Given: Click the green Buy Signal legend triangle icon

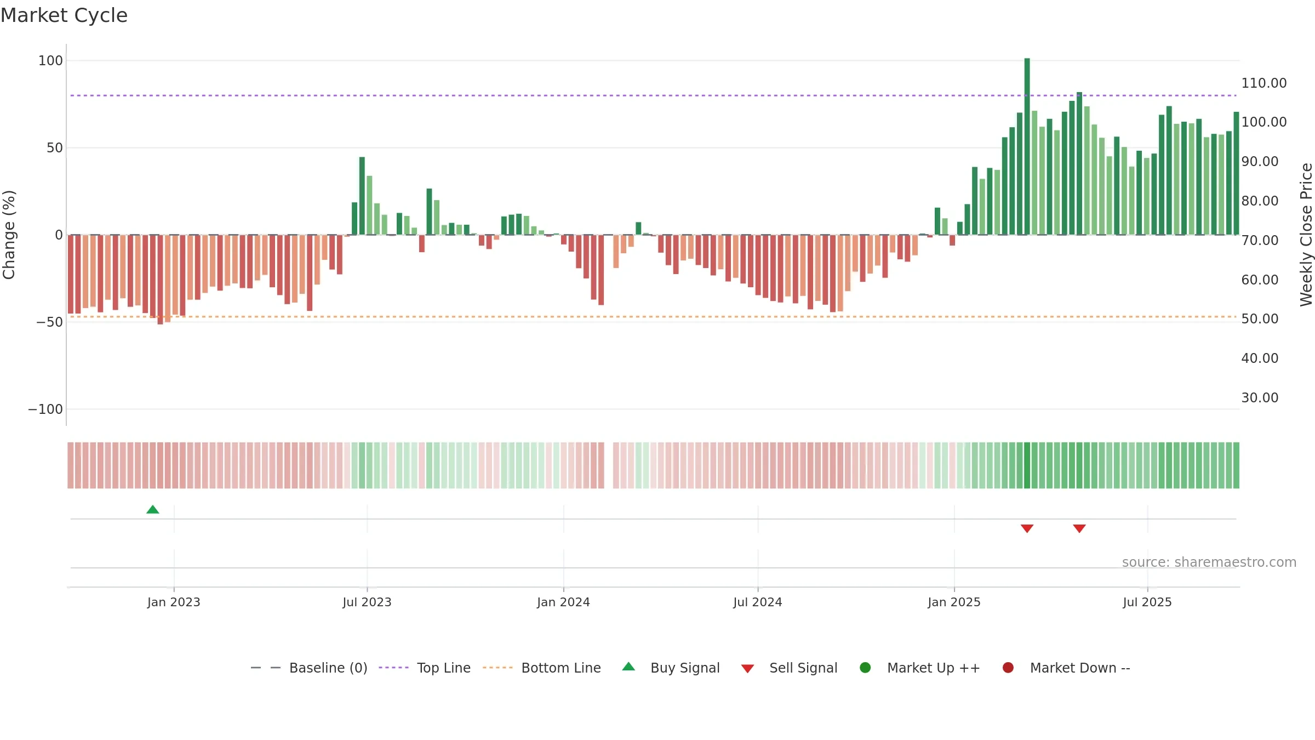Looking at the screenshot, I should (629, 667).
